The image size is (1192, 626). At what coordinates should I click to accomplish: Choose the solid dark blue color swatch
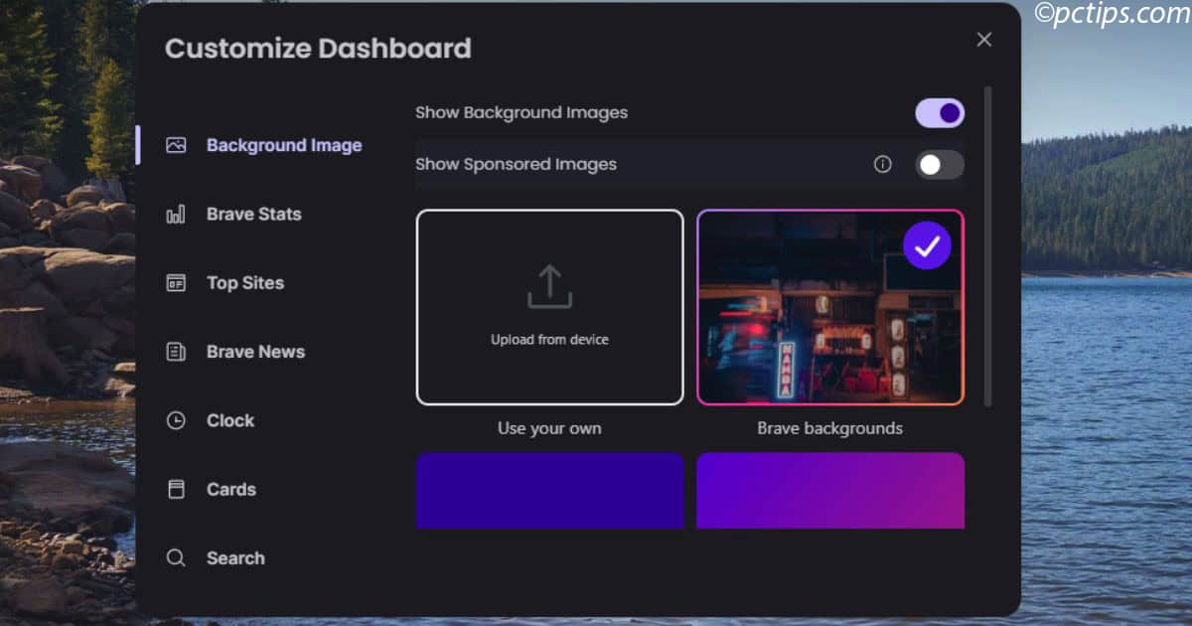tap(550, 491)
